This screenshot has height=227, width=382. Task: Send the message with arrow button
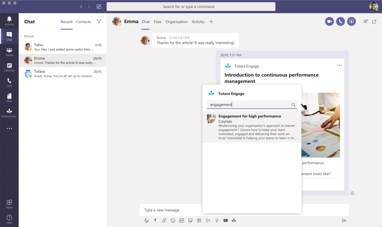[x=344, y=220]
